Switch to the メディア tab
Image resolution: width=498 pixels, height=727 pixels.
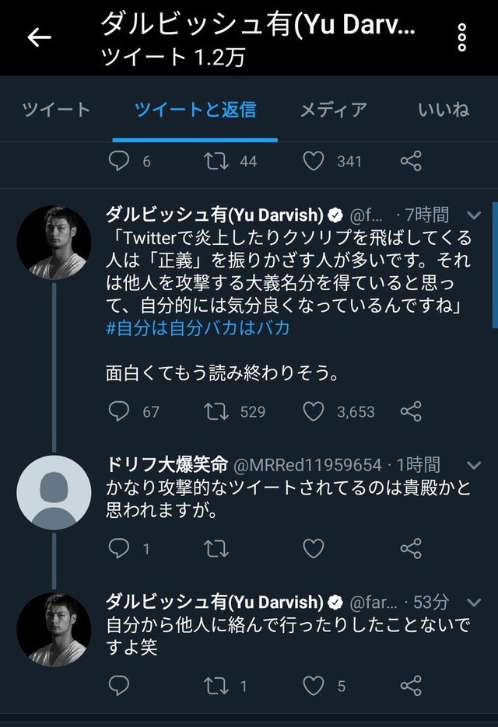[x=334, y=110]
